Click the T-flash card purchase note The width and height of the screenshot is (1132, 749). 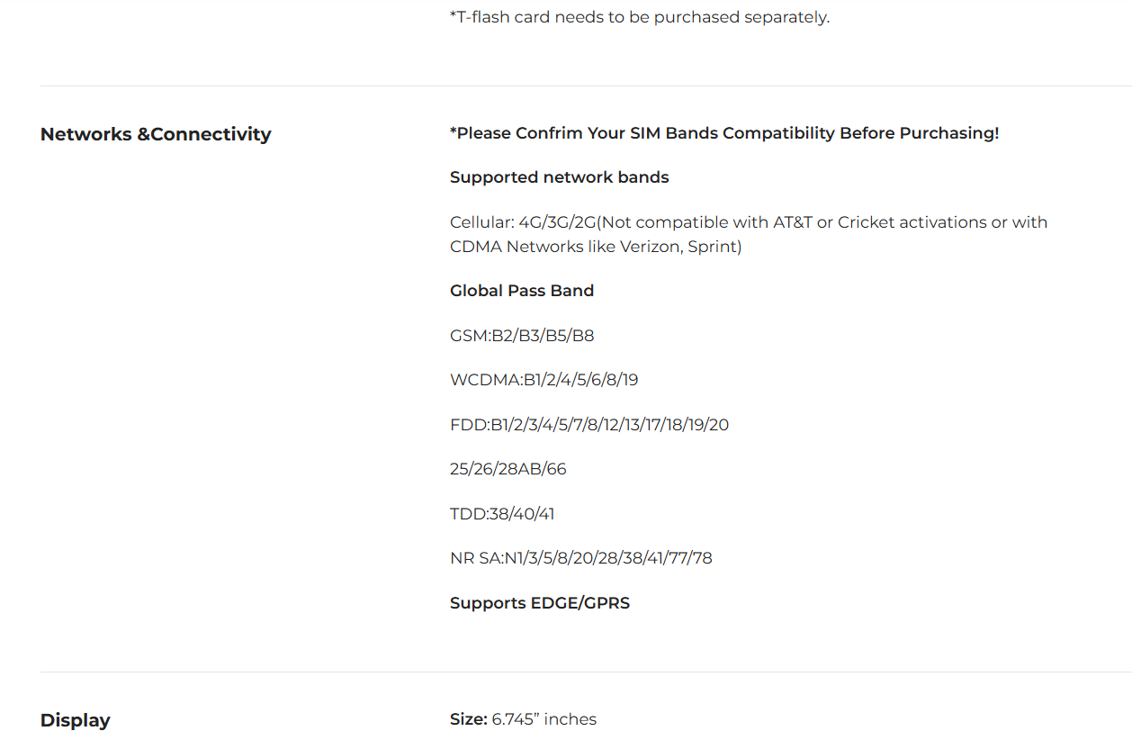coord(640,17)
